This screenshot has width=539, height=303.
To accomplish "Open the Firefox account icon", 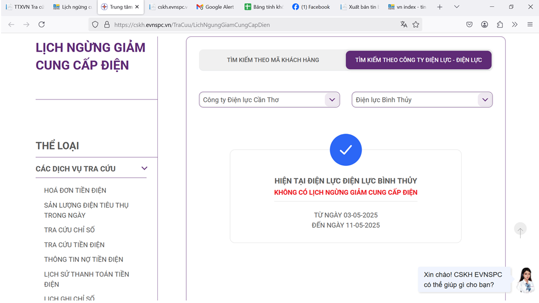I will [x=485, y=25].
